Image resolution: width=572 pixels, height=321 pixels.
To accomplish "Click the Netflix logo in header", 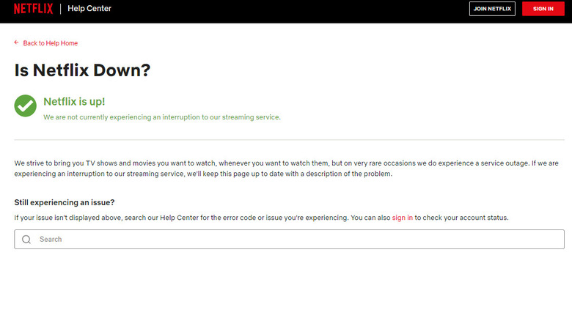I will click(x=33, y=8).
